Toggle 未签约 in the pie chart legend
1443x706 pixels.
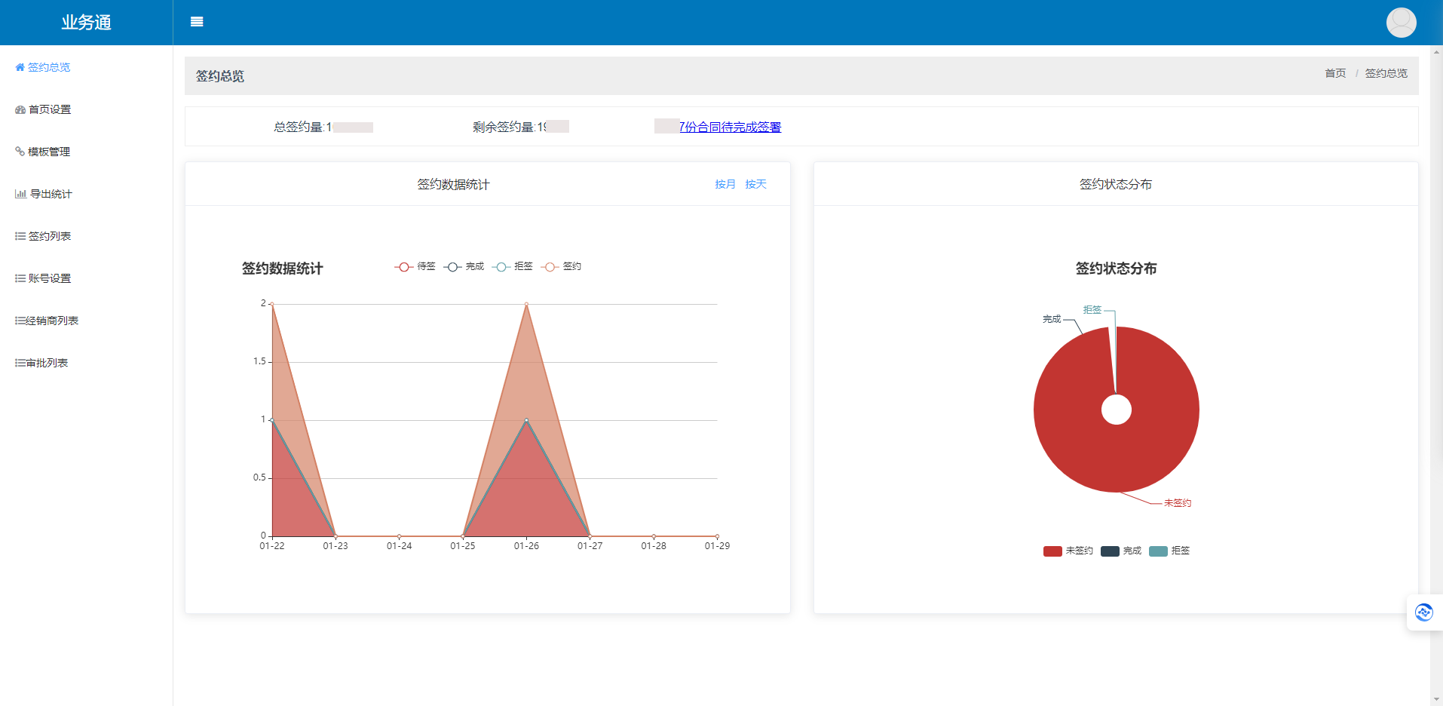[x=1068, y=551]
